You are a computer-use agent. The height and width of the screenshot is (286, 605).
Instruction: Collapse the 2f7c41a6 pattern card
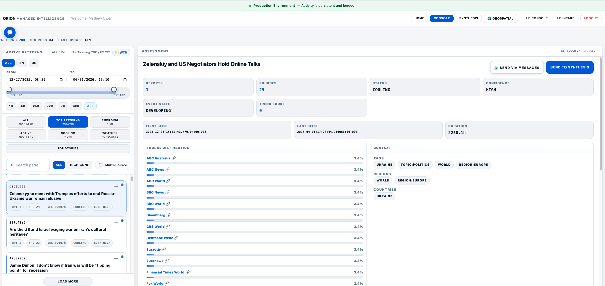click(116, 223)
